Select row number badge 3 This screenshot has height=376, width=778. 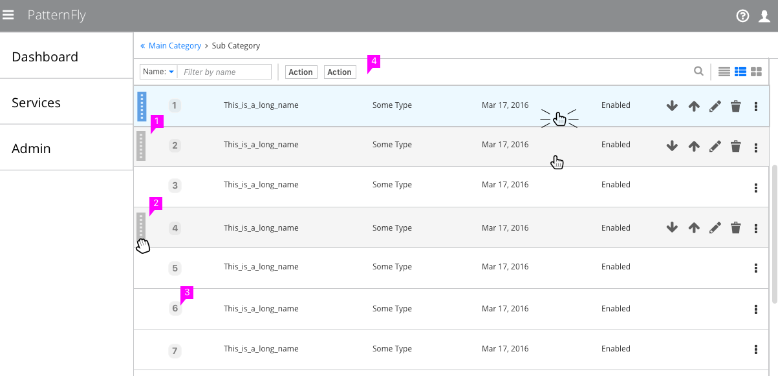coord(175,185)
